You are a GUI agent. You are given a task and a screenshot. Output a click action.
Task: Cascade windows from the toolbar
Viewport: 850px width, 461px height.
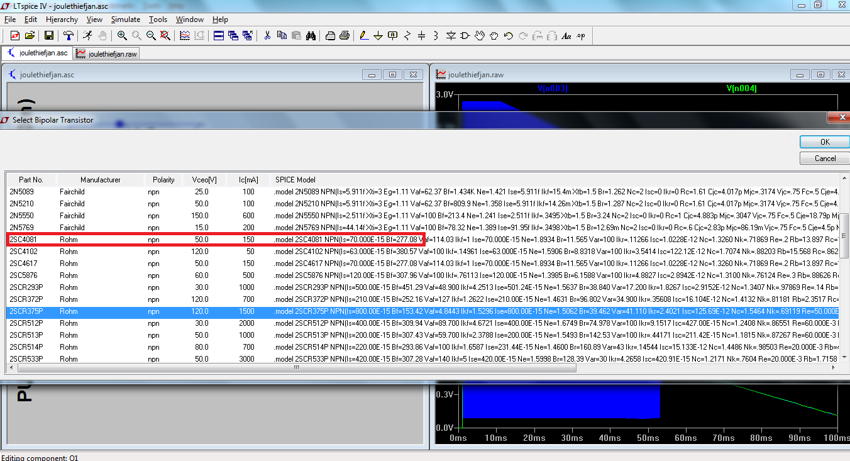(233, 35)
